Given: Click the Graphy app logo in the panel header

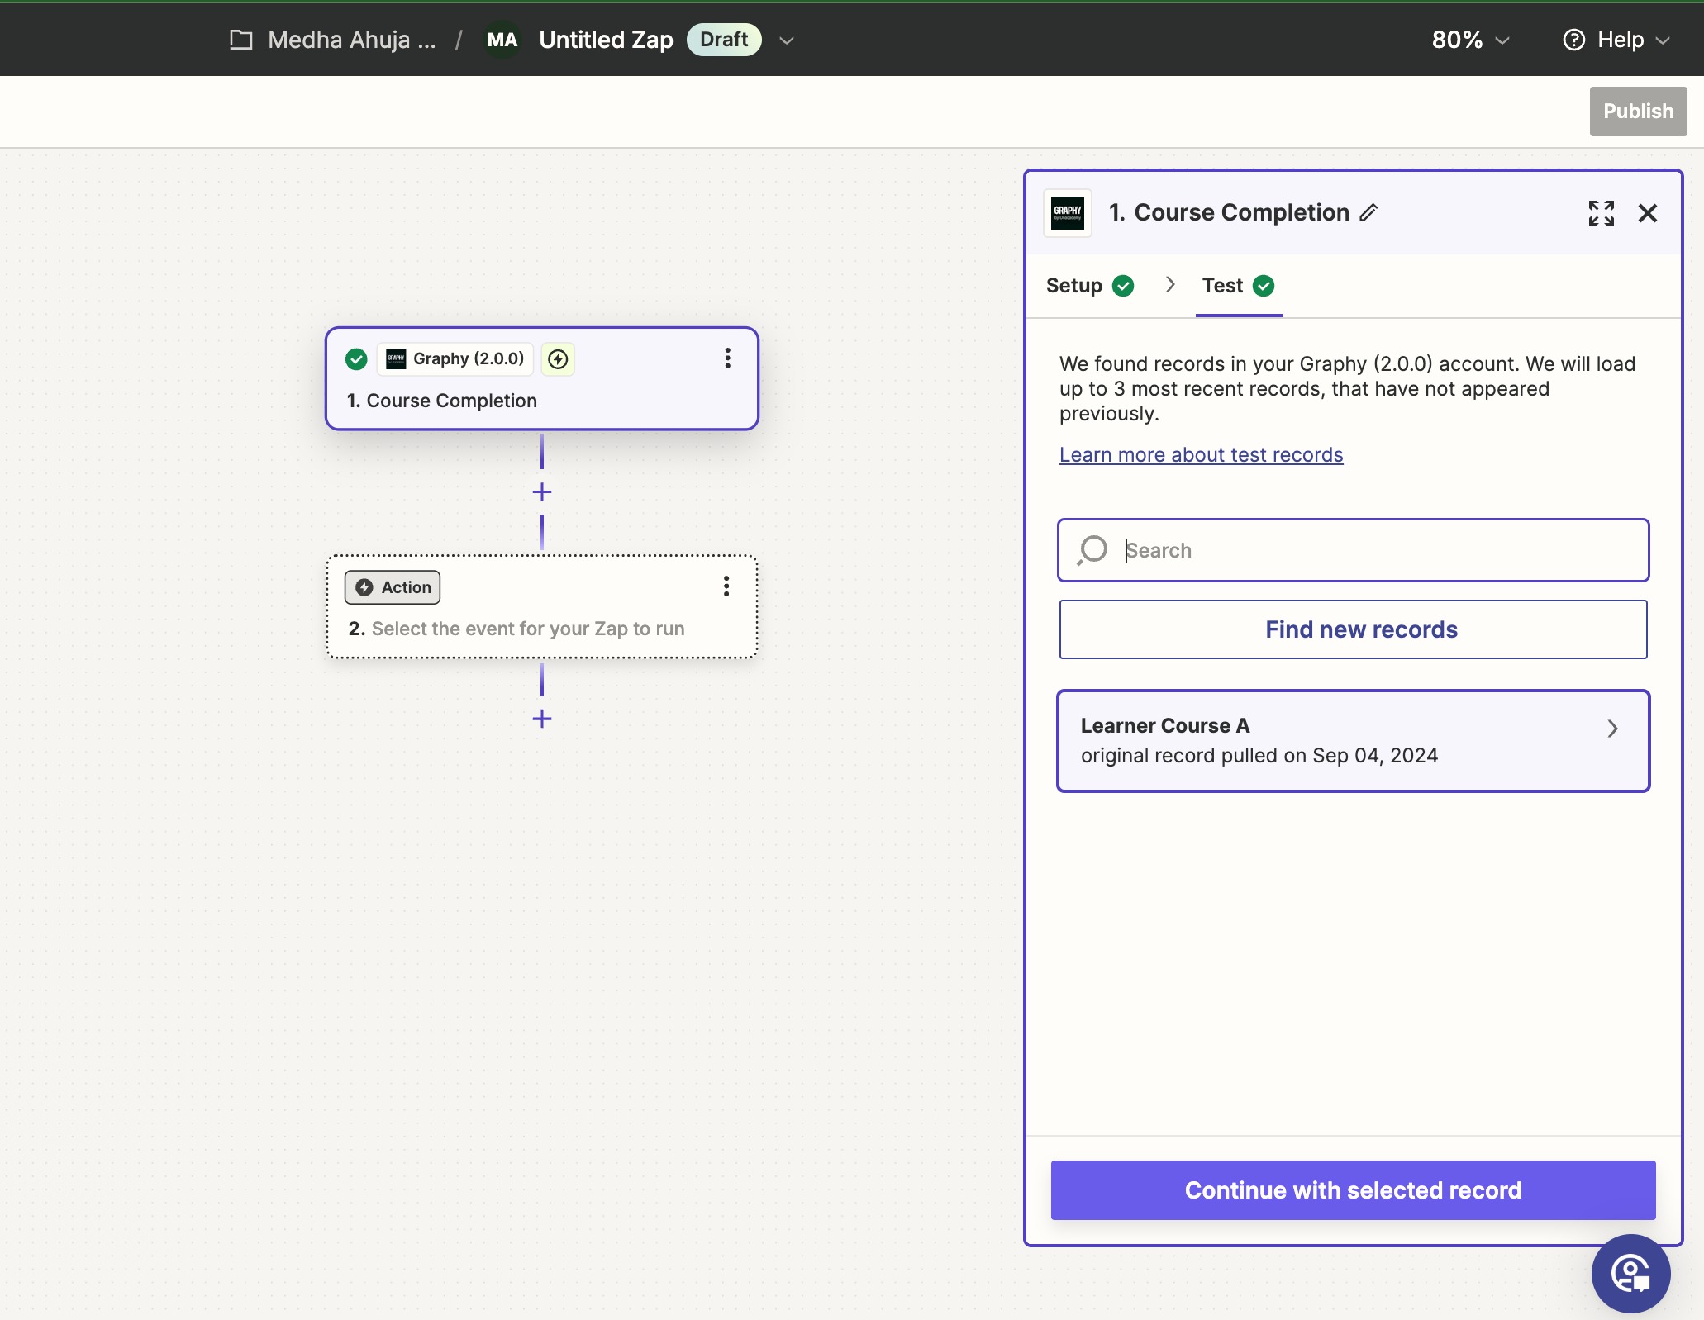Looking at the screenshot, I should [1067, 212].
